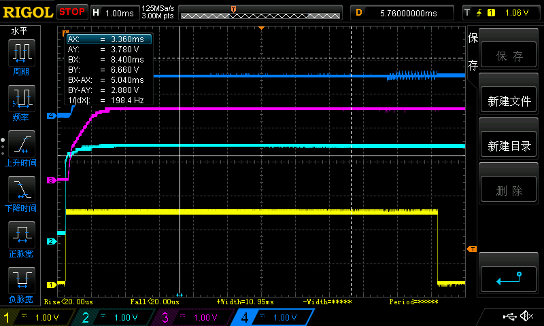Click the orange trigger position marker at top
Image resolution: width=544 pixels, height=326 pixels.
click(261, 28)
